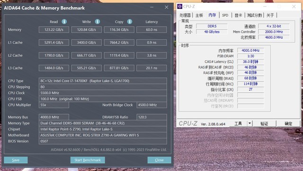
Task: Click Motherboard ROG STRIX Z790-A field
Action: tap(103, 135)
